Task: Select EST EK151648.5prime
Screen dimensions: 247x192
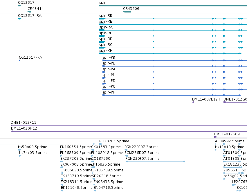Action: tap(77, 188)
